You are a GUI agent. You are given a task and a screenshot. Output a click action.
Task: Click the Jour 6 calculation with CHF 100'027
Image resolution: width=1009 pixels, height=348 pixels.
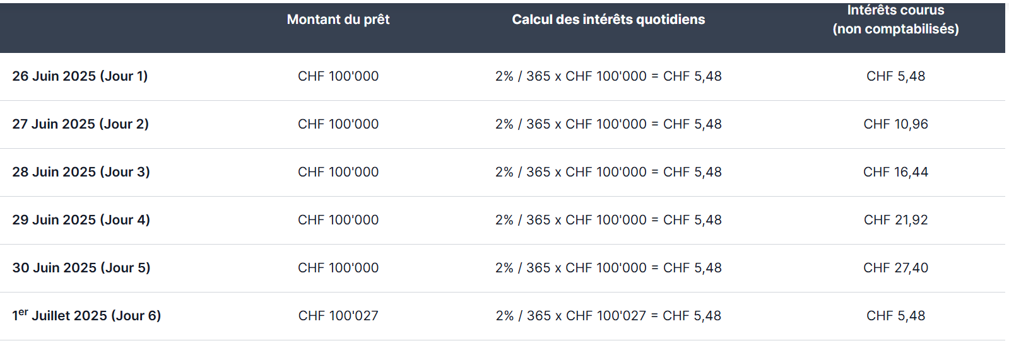pyautogui.click(x=608, y=316)
